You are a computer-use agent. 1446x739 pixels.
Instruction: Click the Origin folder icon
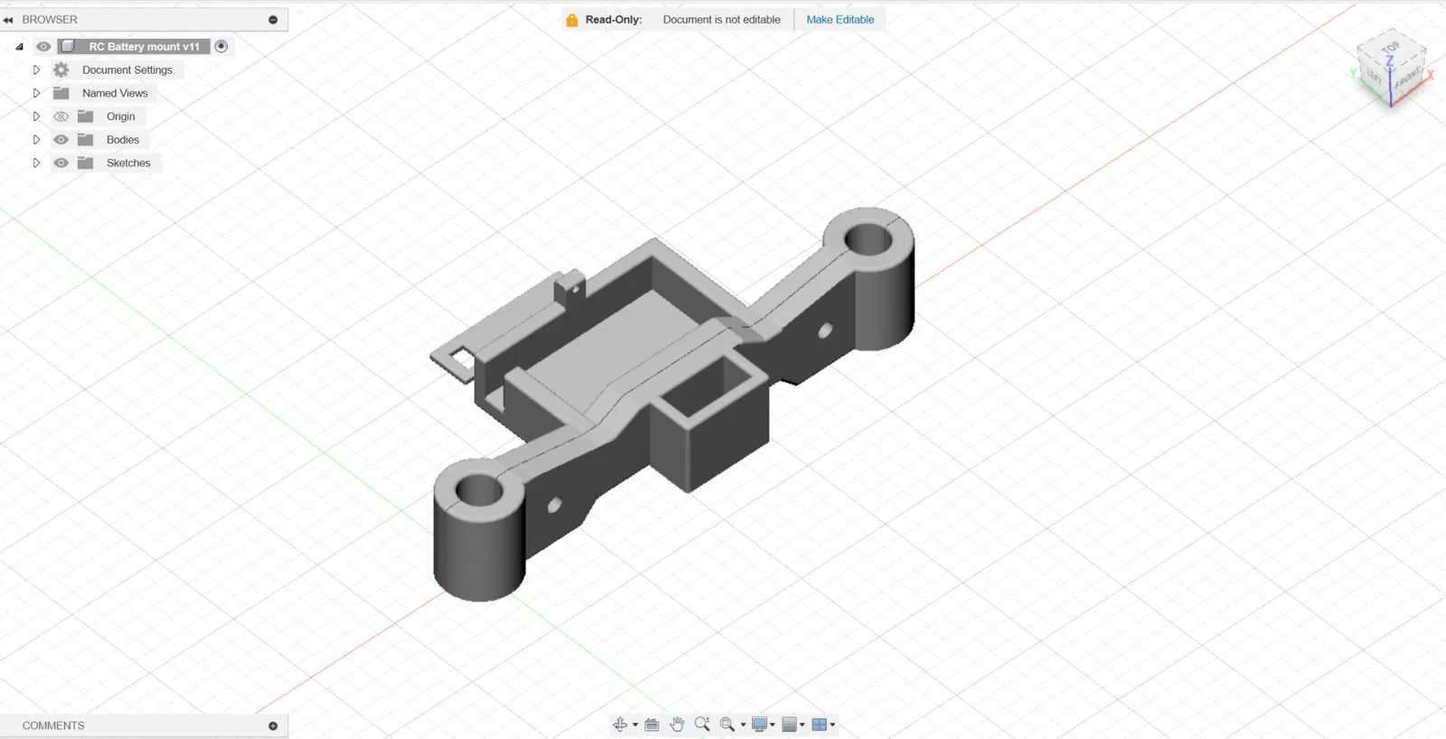(x=86, y=117)
